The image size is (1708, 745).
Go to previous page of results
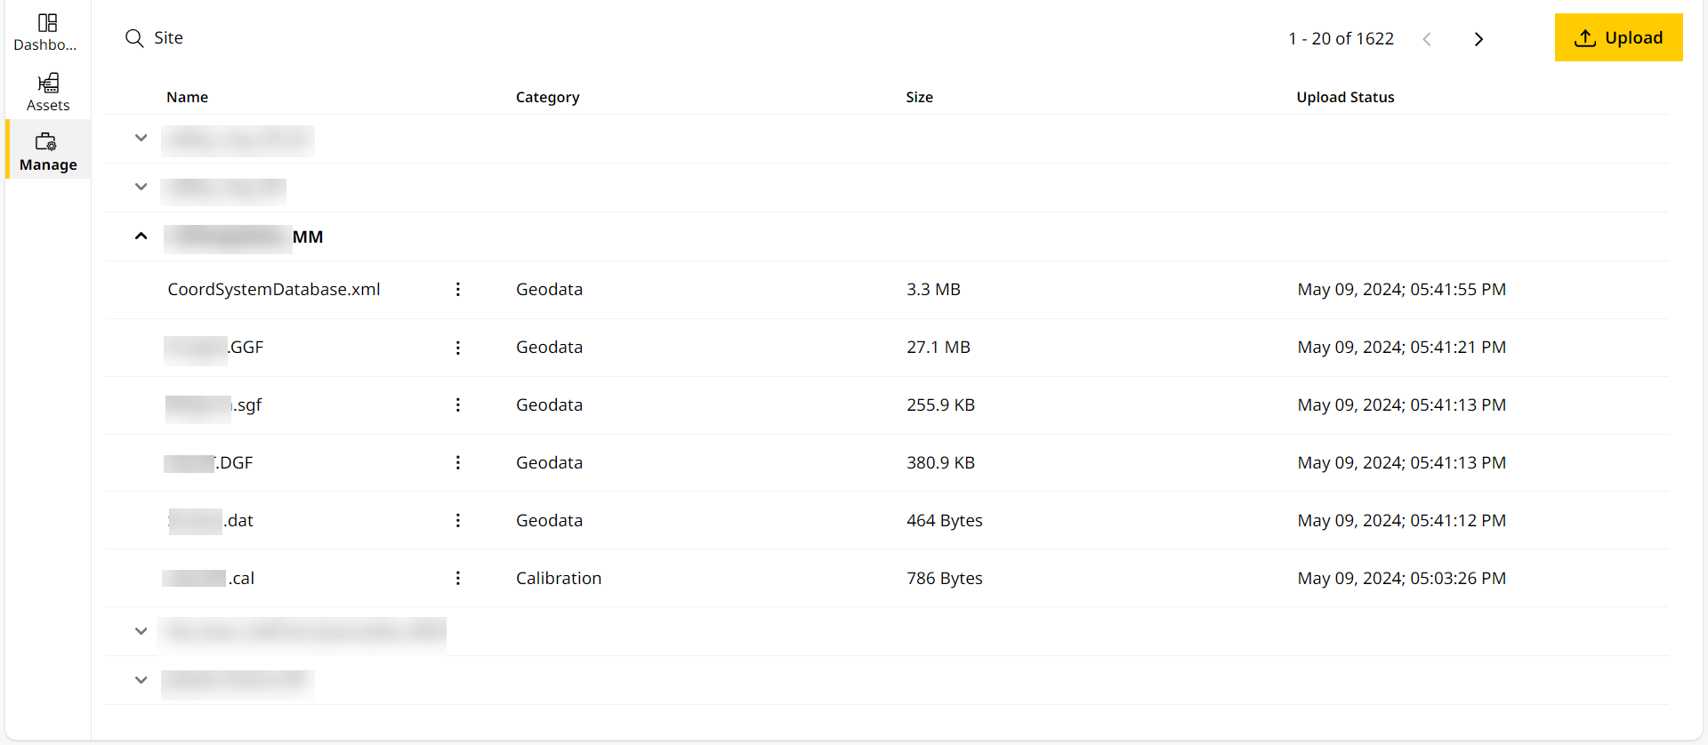[1427, 39]
